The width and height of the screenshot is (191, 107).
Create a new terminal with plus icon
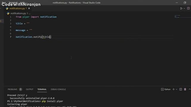pos(174,89)
